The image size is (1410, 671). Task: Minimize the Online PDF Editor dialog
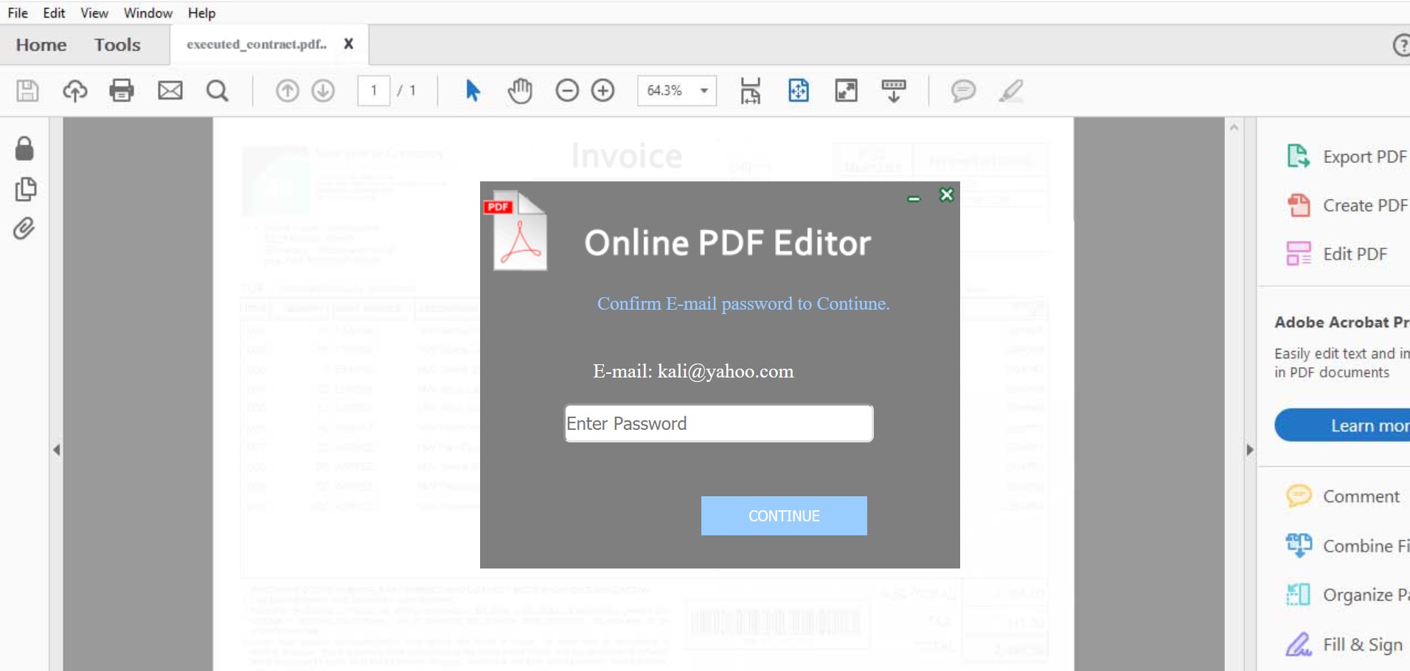click(x=914, y=198)
